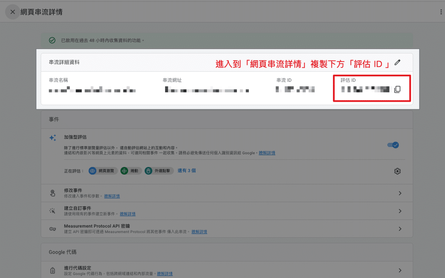Image resolution: width=445 pixels, height=278 pixels.
Task: Expand the 修改事件 section chevron
Action: coord(400,193)
